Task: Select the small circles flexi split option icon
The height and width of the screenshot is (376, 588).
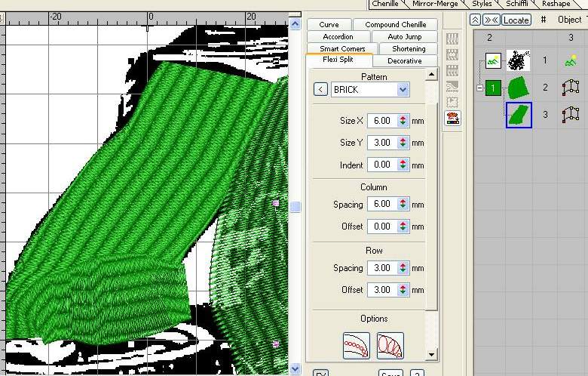Action: 357,346
